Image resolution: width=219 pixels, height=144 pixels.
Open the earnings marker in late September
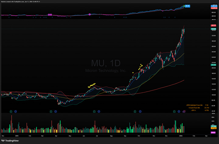click(135, 111)
